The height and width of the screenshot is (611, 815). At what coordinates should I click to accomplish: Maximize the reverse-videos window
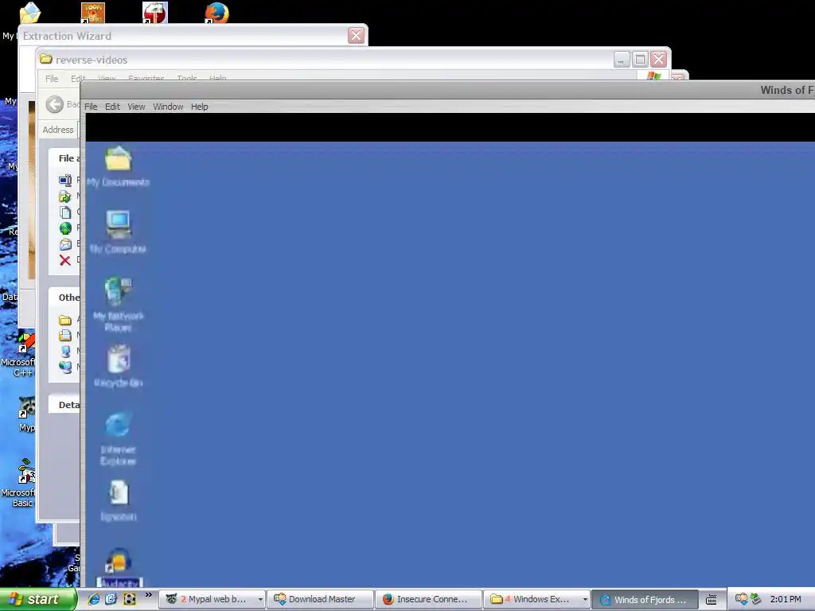(640, 59)
